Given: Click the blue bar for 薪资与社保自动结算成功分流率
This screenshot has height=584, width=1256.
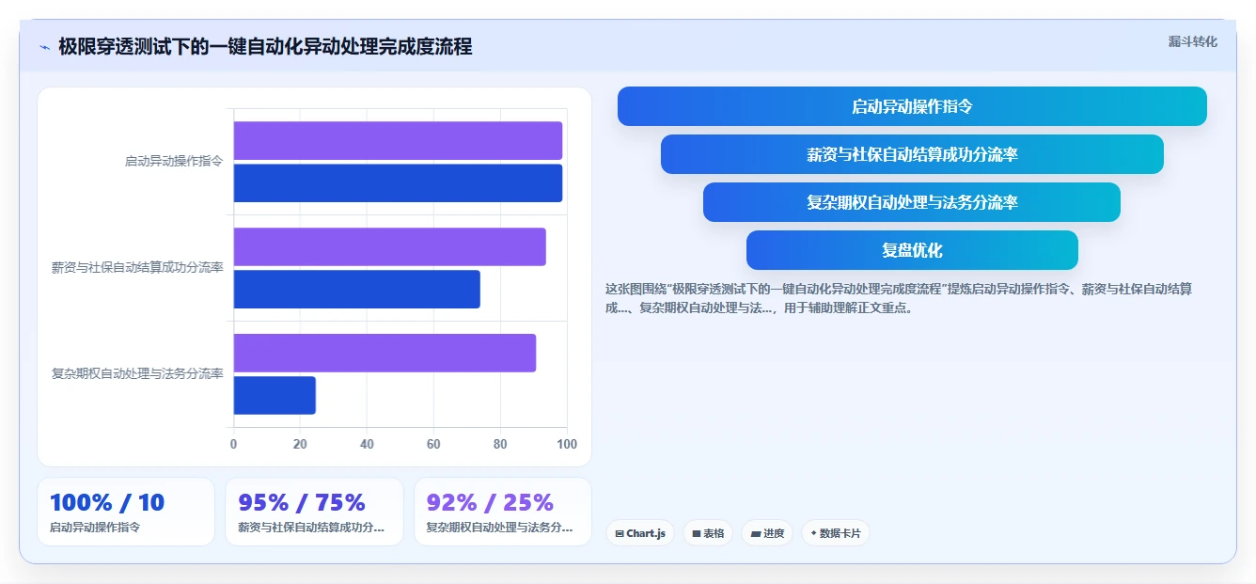Looking at the screenshot, I should coord(357,290).
